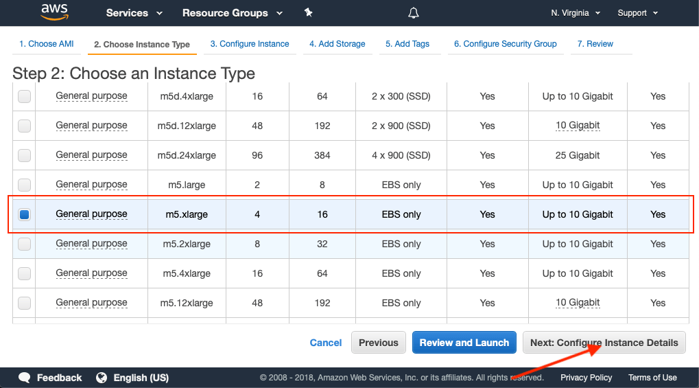Click EBS only in the m5.xlarge row

[x=401, y=214]
